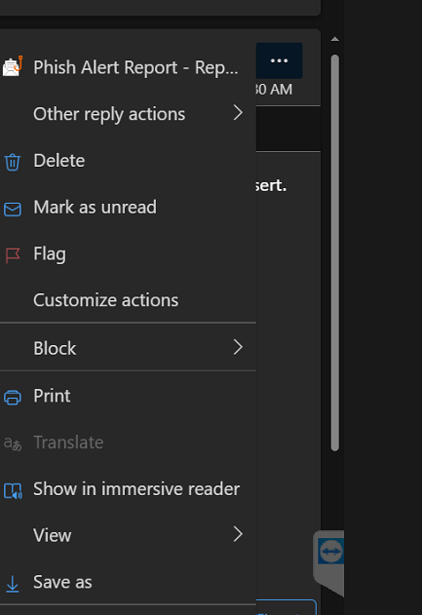Click the vertical scrollbar thumb

335,253
